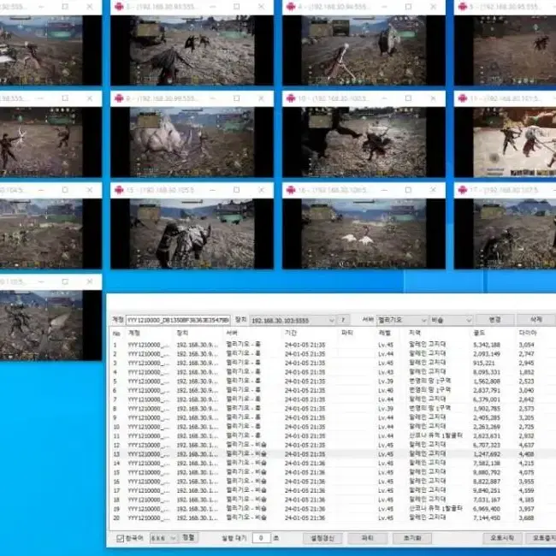Select highlighted row 13 with gold 1,247,692
The width and height of the screenshot is (556, 556).
[x=332, y=454]
